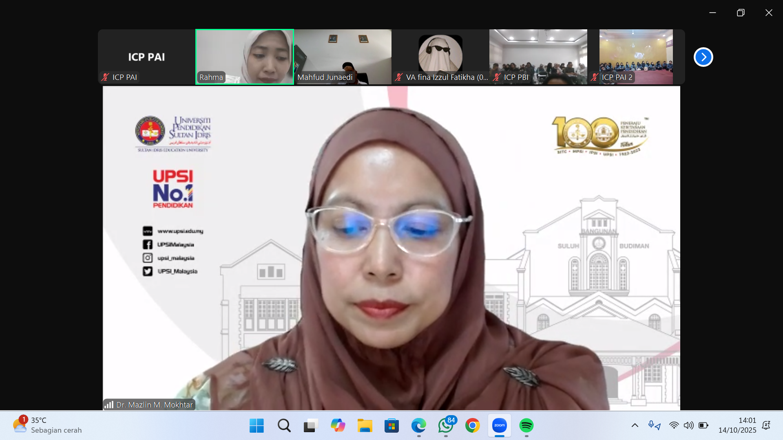Viewport: 783px width, 440px height.
Task: Open File Explorer from taskbar
Action: tap(365, 425)
